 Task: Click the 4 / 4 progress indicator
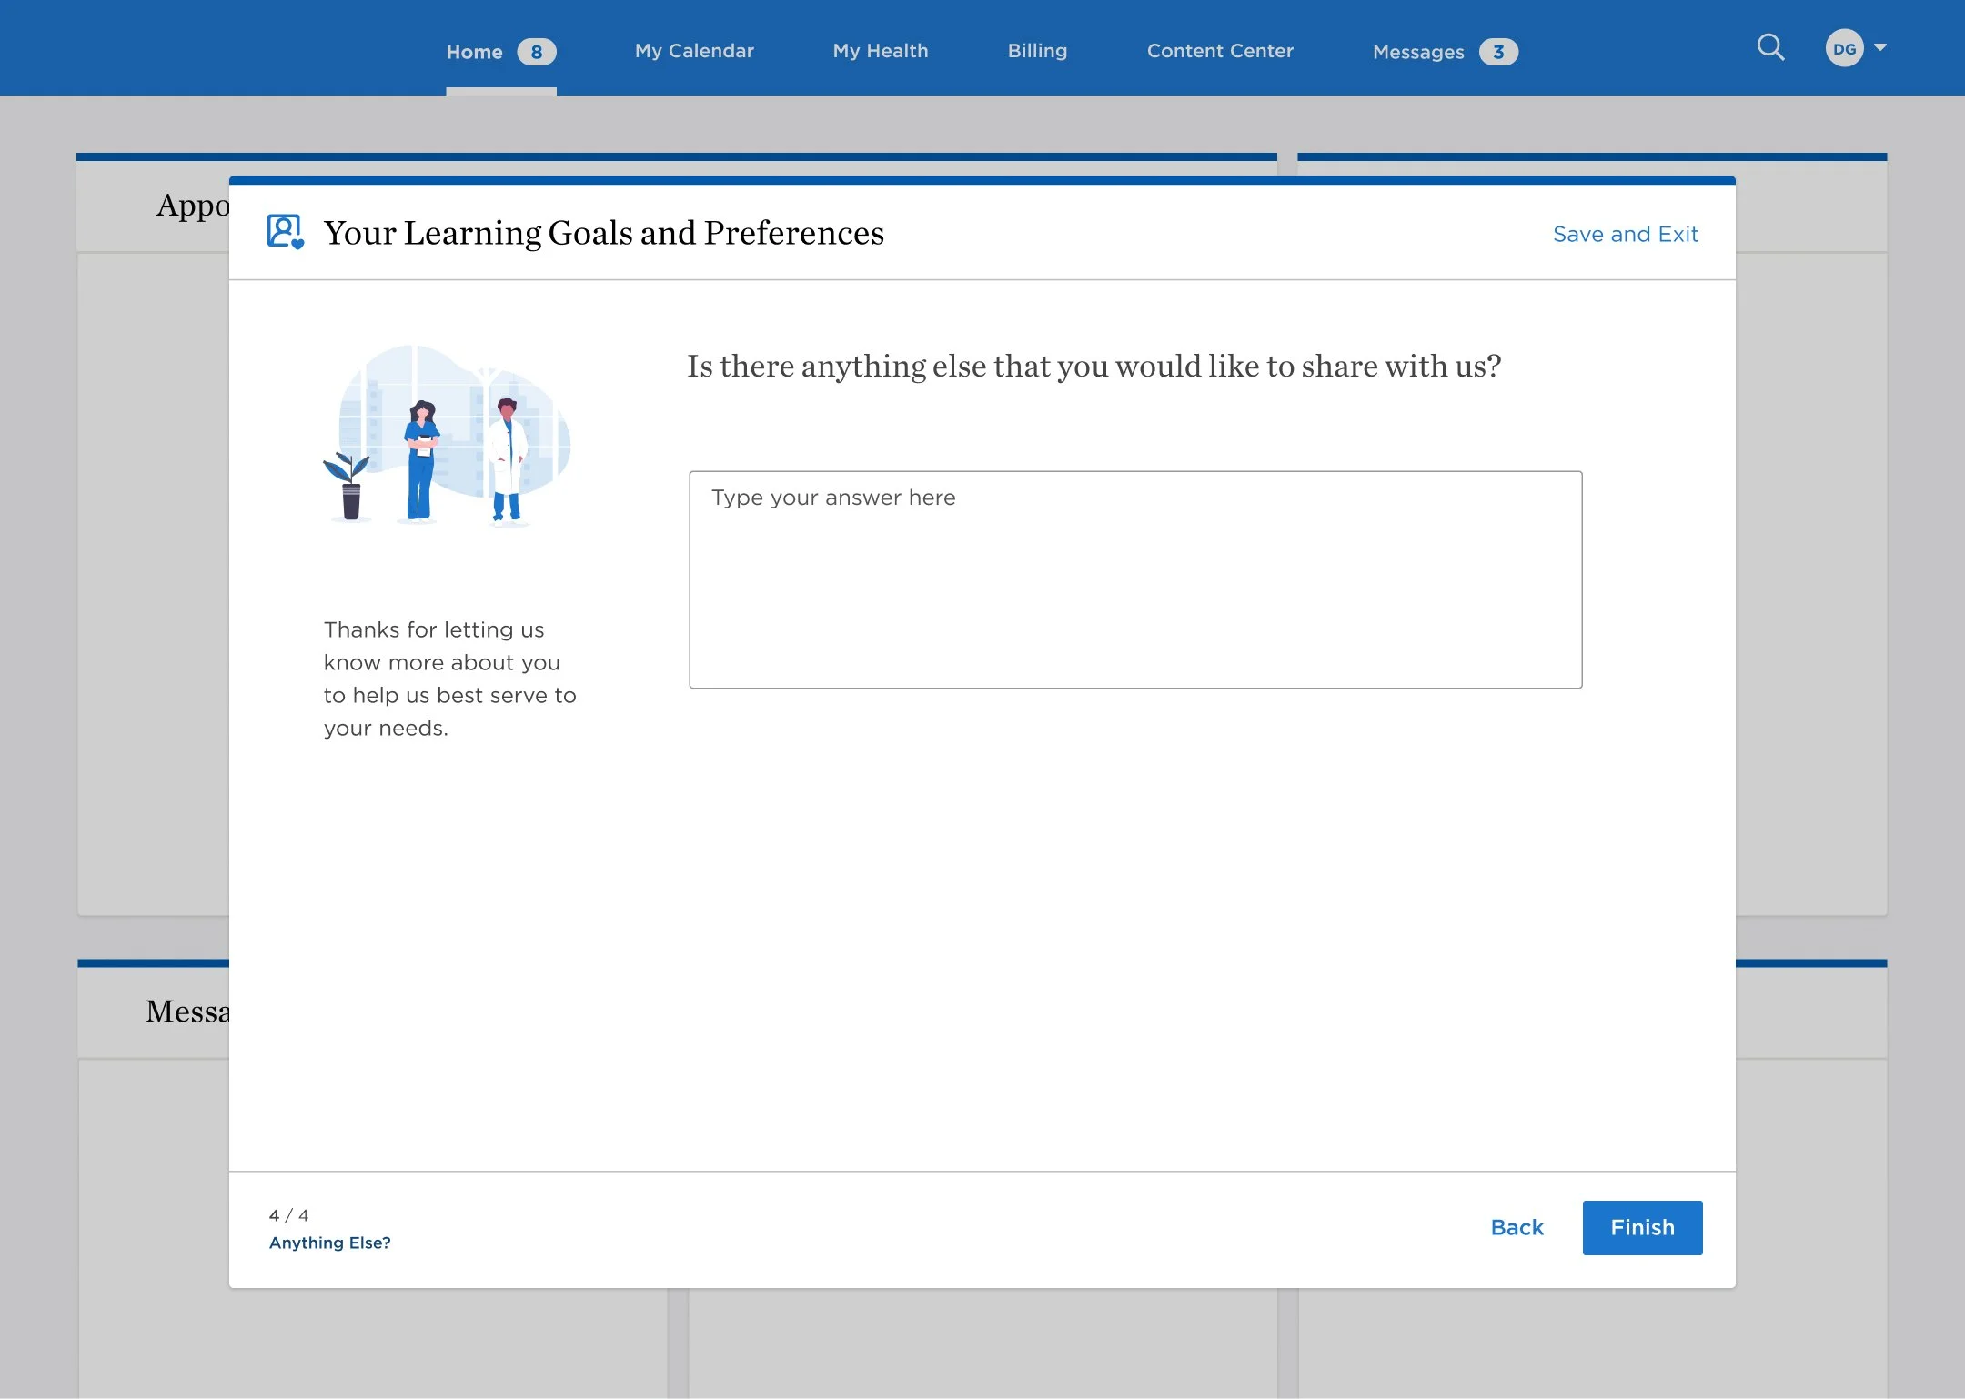click(x=288, y=1215)
